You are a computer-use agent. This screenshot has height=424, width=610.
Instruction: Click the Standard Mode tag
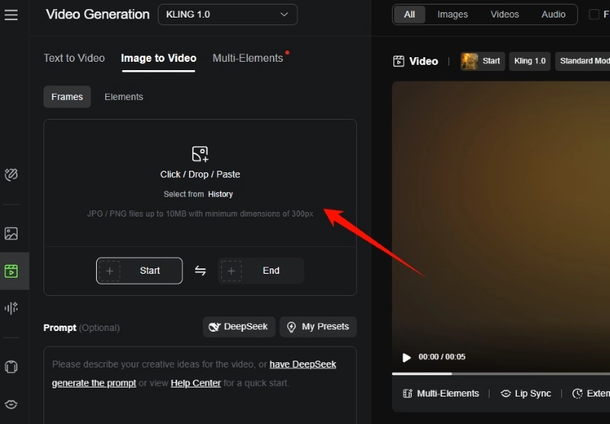[583, 61]
